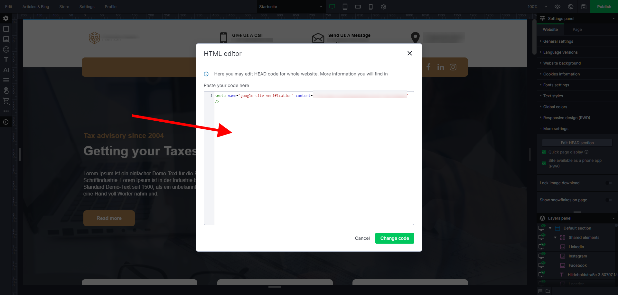
Task: Select the image tool in left sidebar
Action: [x=6, y=39]
